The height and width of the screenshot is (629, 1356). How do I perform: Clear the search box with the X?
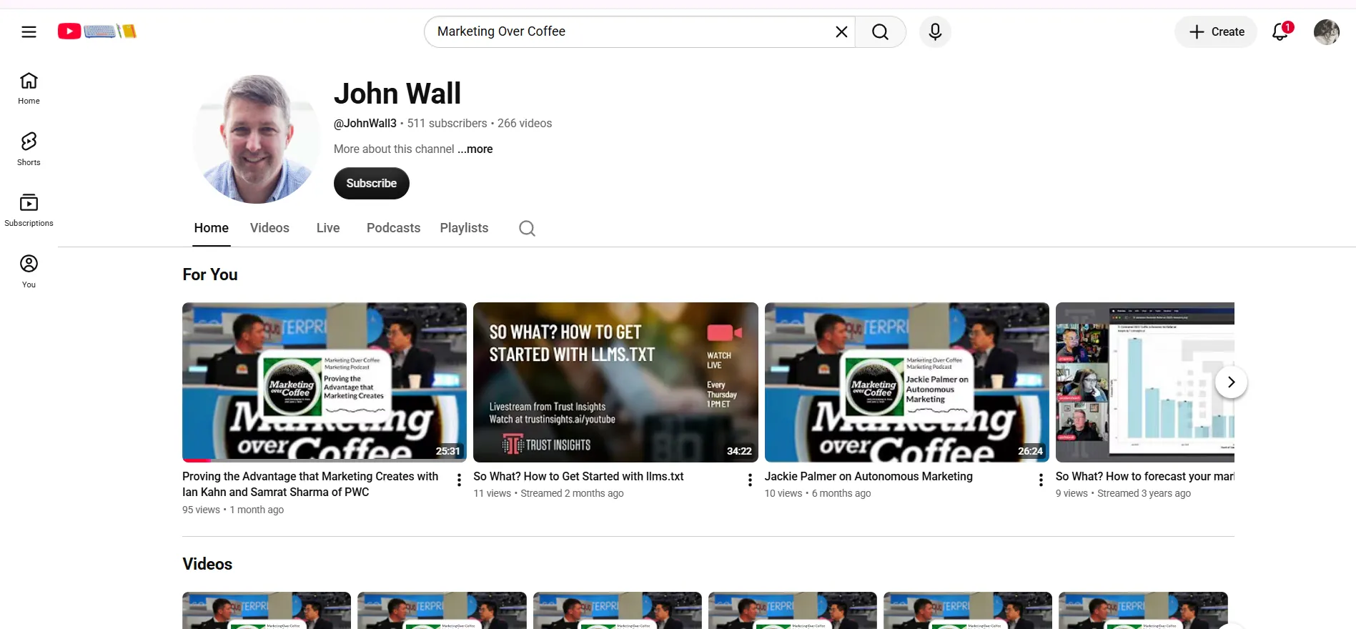pos(841,31)
